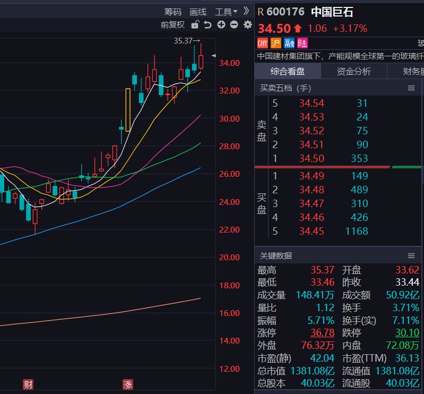The height and width of the screenshot is (394, 424).
Task: Open the 工具 dropdown menu
Action: tap(226, 12)
